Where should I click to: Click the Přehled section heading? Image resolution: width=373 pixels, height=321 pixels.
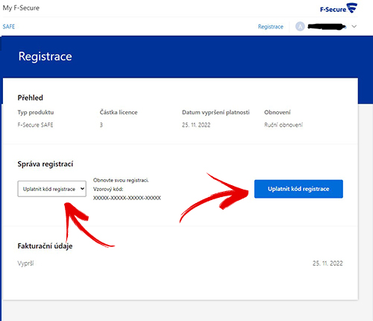pyautogui.click(x=30, y=98)
